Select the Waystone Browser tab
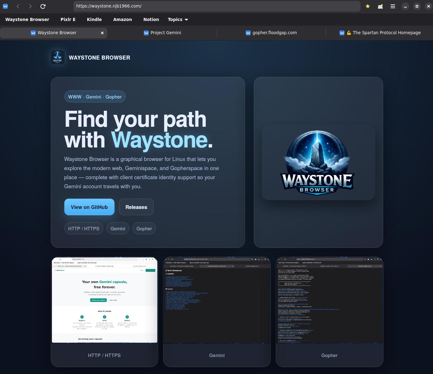The width and height of the screenshot is (433, 374). click(x=54, y=33)
